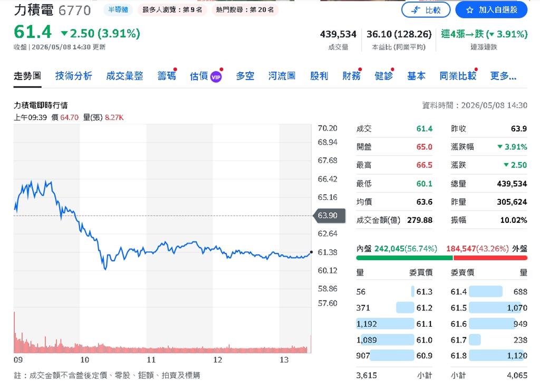Click bid price 61.2 with volume 371
Viewport: 540px width, 389px height.
[394, 308]
